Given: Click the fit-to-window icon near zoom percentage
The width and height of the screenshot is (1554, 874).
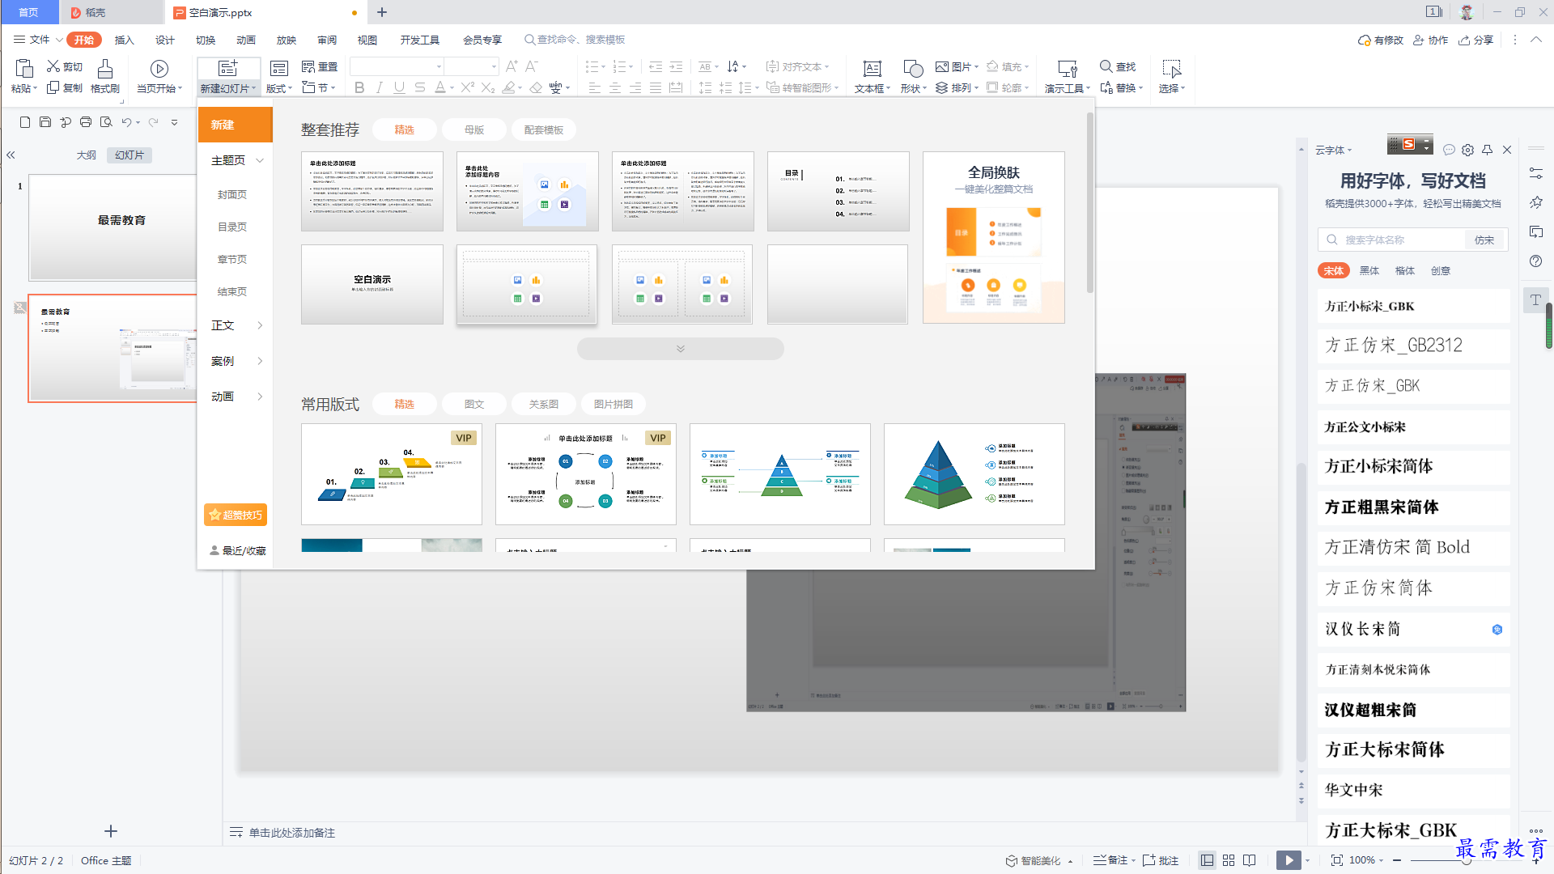Looking at the screenshot, I should coord(1337,860).
